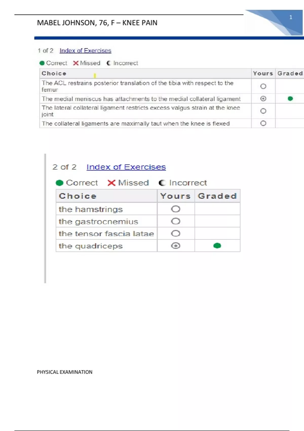Image resolution: width=304 pixels, height=431 pixels.
Task: Click the Graded column header in exercise 2
Action: pyautogui.click(x=217, y=196)
